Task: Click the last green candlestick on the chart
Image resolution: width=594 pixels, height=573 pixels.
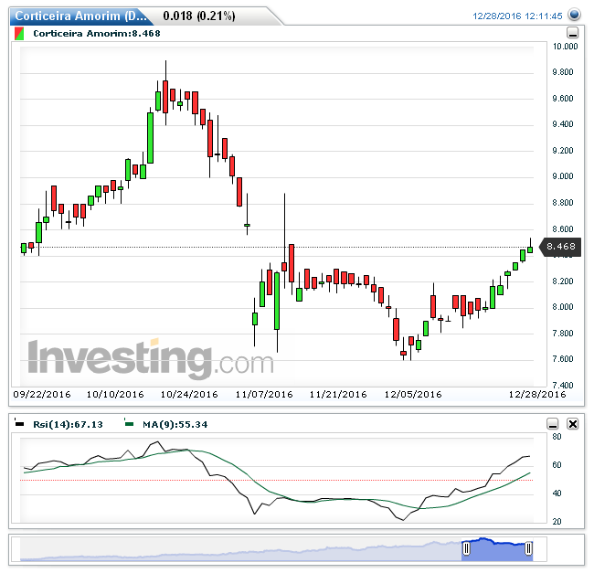Action: point(530,249)
